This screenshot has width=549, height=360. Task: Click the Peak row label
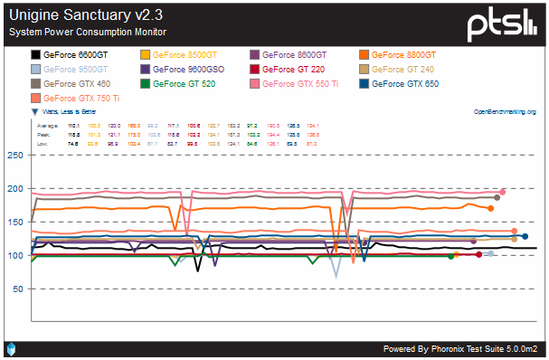43,135
